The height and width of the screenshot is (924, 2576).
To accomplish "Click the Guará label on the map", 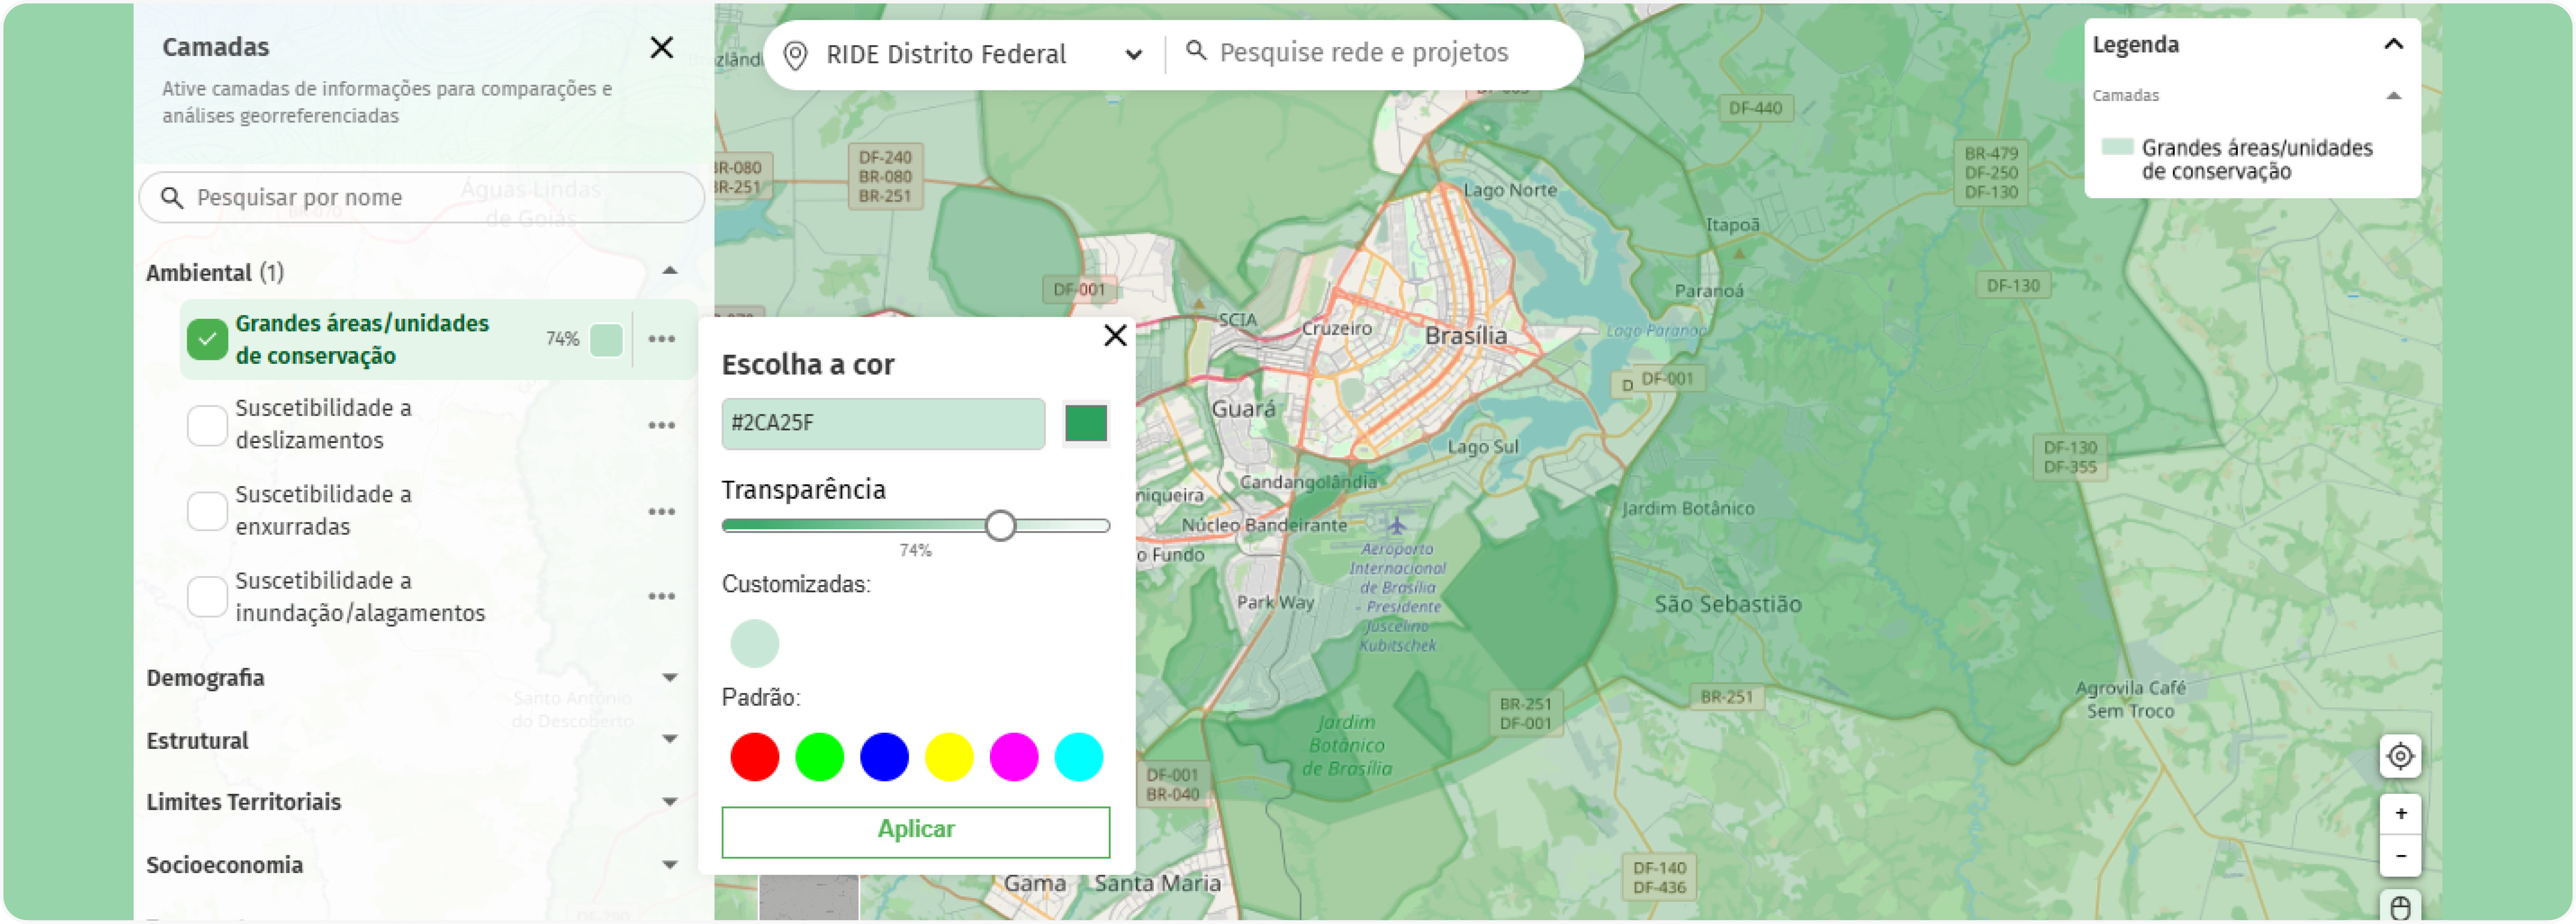I will tap(1243, 409).
